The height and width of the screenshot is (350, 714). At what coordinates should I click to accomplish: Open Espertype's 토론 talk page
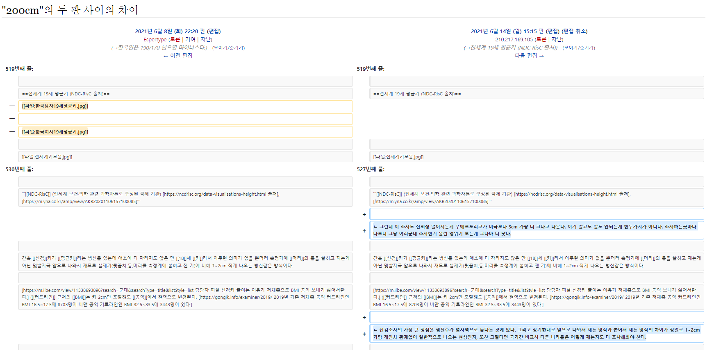coord(175,39)
